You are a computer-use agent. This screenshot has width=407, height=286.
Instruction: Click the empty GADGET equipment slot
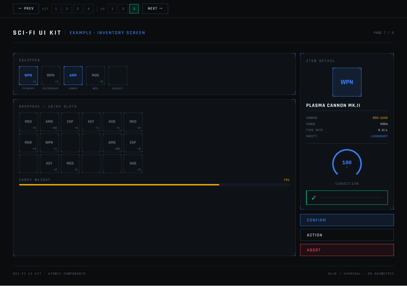point(118,75)
